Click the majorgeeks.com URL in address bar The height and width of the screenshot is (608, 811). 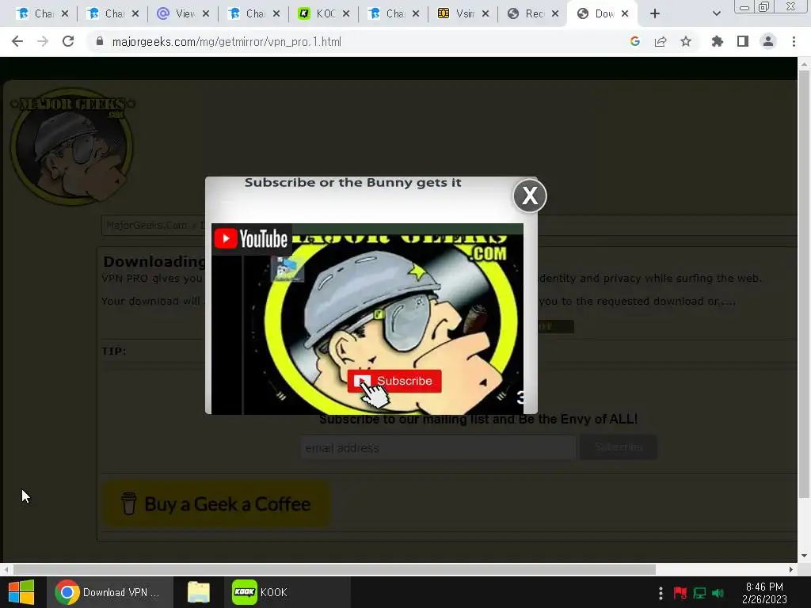(x=227, y=42)
